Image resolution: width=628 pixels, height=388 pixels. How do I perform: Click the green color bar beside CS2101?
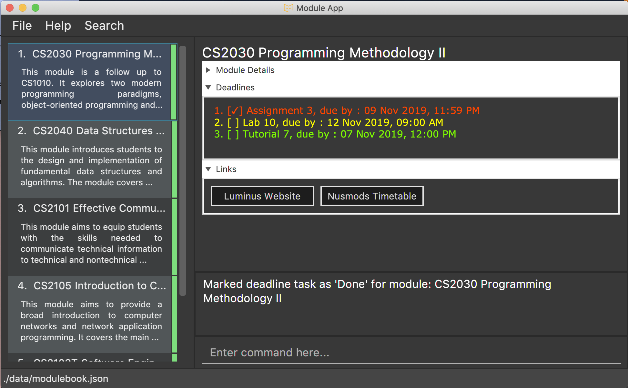(x=174, y=237)
